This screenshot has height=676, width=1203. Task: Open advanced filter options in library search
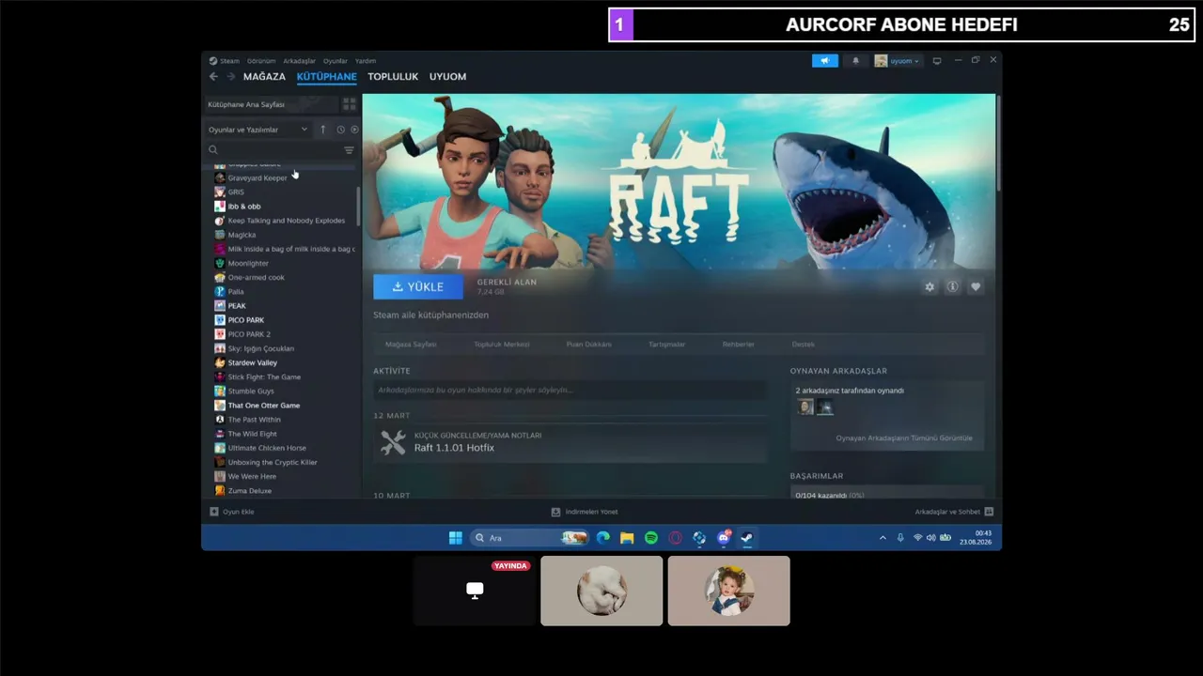click(x=349, y=150)
